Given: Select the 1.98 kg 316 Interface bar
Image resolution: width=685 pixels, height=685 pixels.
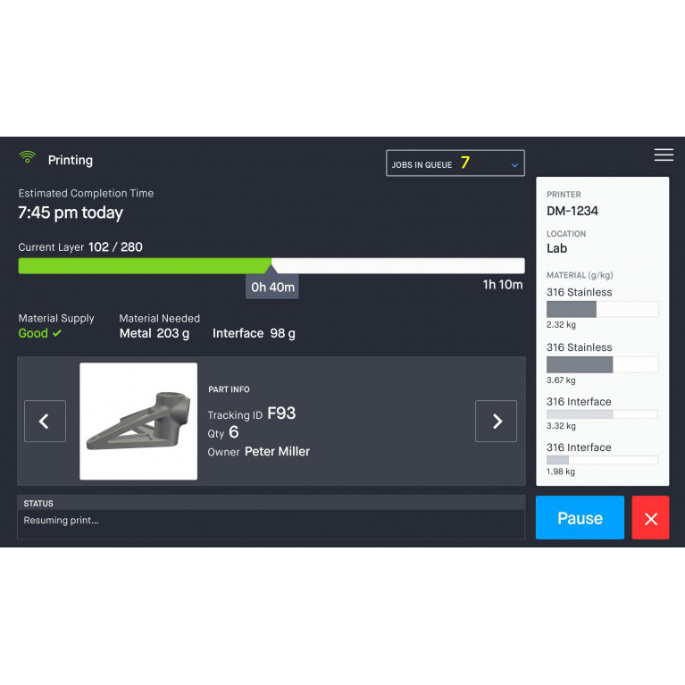Looking at the screenshot, I should (603, 460).
